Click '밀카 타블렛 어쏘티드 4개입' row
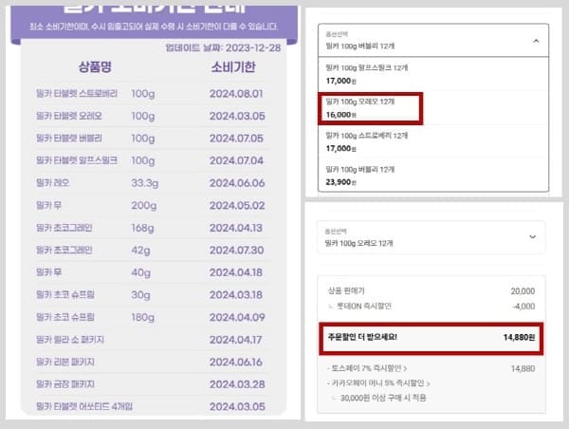Screen dimensions: 569x429 pyautogui.click(x=150, y=406)
